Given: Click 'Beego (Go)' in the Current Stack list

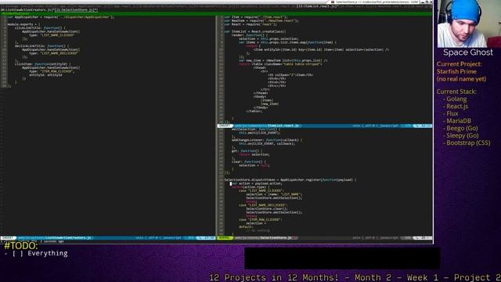Looking at the screenshot, I should click(462, 128).
